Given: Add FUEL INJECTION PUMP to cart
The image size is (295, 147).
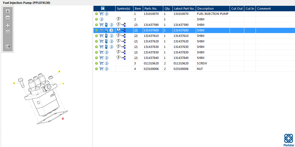Looking at the screenshot, I should 101,14.
